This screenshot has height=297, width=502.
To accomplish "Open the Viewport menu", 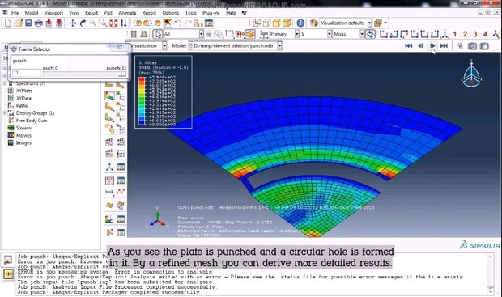I will pos(53,13).
